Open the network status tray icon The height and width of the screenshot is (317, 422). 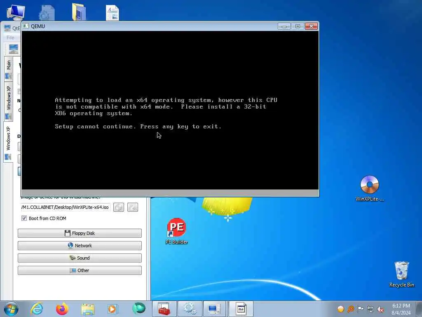click(370, 309)
